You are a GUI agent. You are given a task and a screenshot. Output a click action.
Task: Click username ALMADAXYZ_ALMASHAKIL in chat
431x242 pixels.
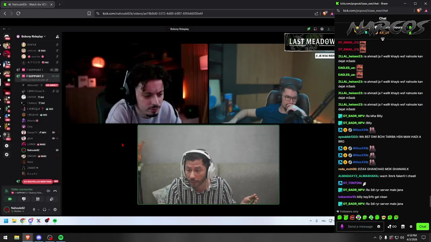358,176
